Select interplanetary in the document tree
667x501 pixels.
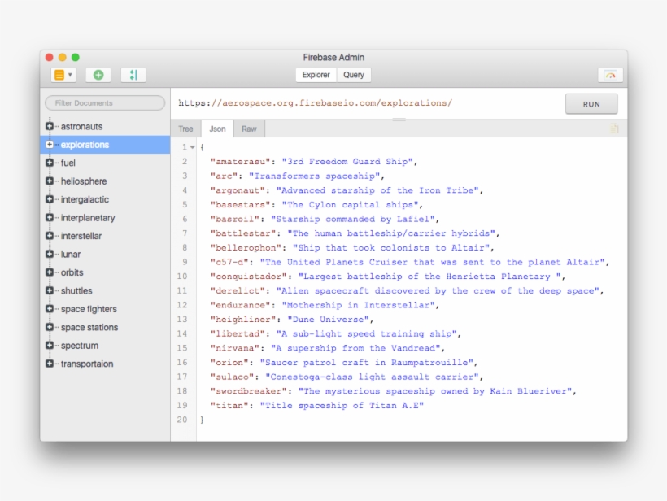(88, 218)
